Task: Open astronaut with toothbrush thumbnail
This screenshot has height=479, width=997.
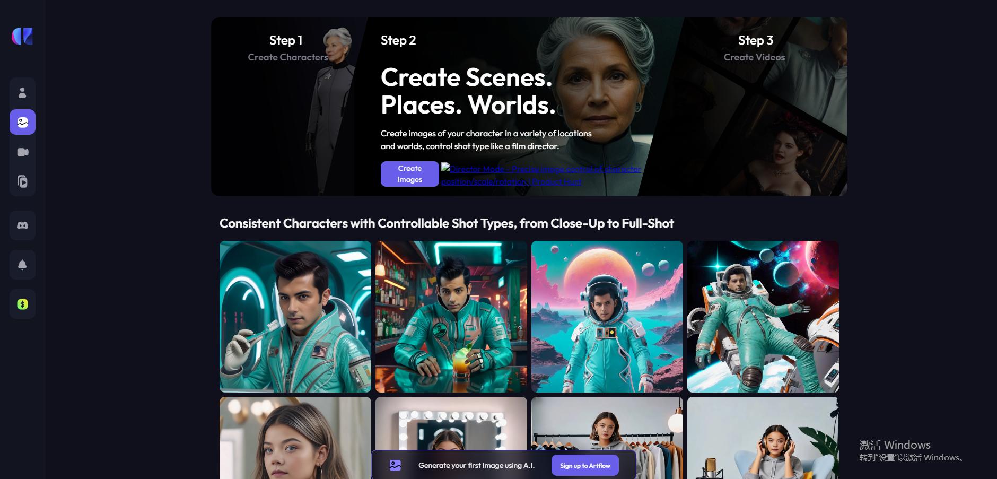Action: tap(295, 317)
